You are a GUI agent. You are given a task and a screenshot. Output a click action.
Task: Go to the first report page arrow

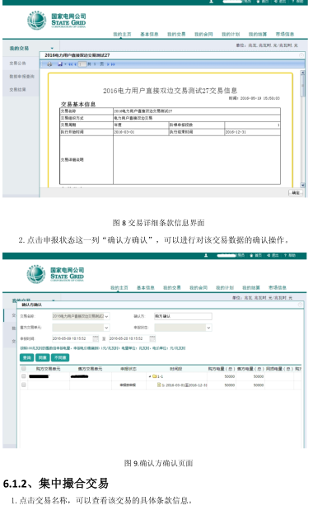70,64
